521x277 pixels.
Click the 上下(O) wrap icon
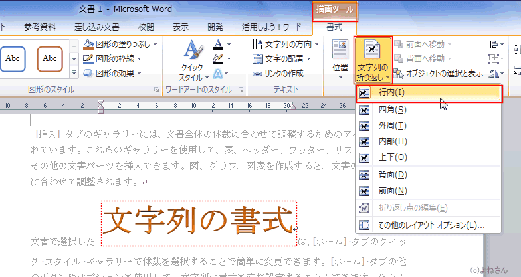(x=364, y=157)
